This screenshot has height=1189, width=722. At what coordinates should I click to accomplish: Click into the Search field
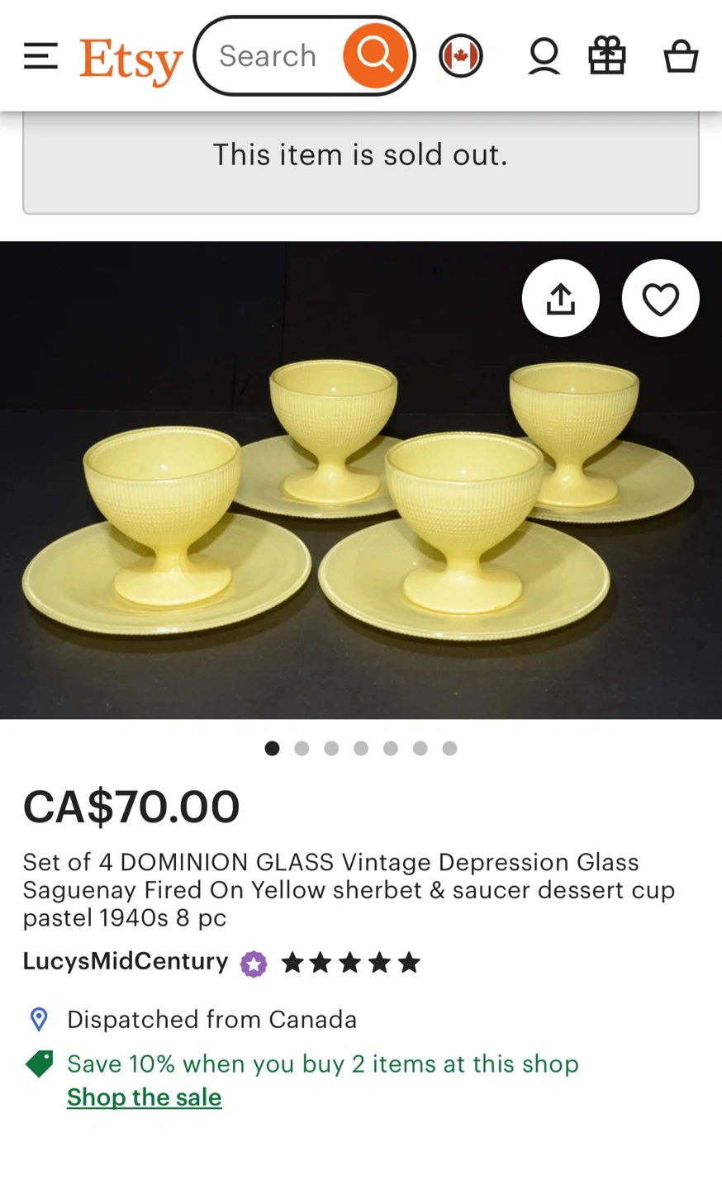click(268, 56)
